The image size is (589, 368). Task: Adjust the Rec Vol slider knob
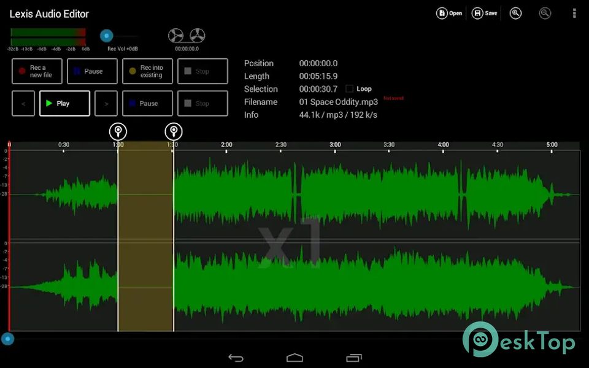pyautogui.click(x=107, y=36)
